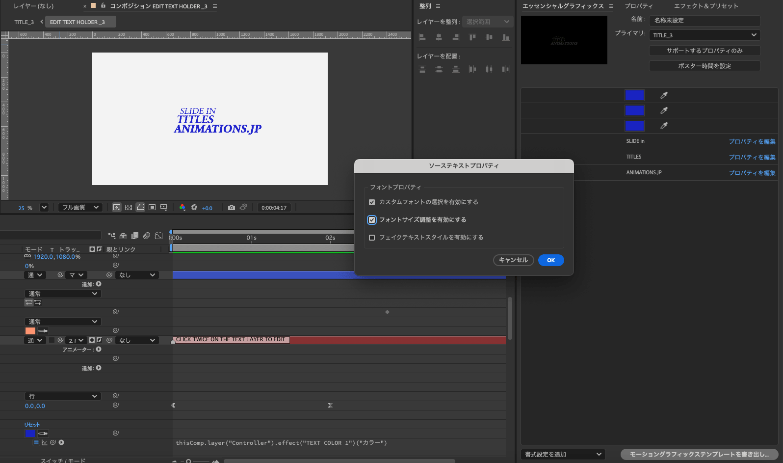This screenshot has height=463, width=783.
Task: Enable フェイクテキストスタイルを有効にする checkbox
Action: click(x=372, y=238)
